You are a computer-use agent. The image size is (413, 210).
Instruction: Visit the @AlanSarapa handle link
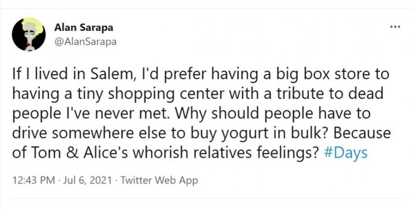pos(85,42)
